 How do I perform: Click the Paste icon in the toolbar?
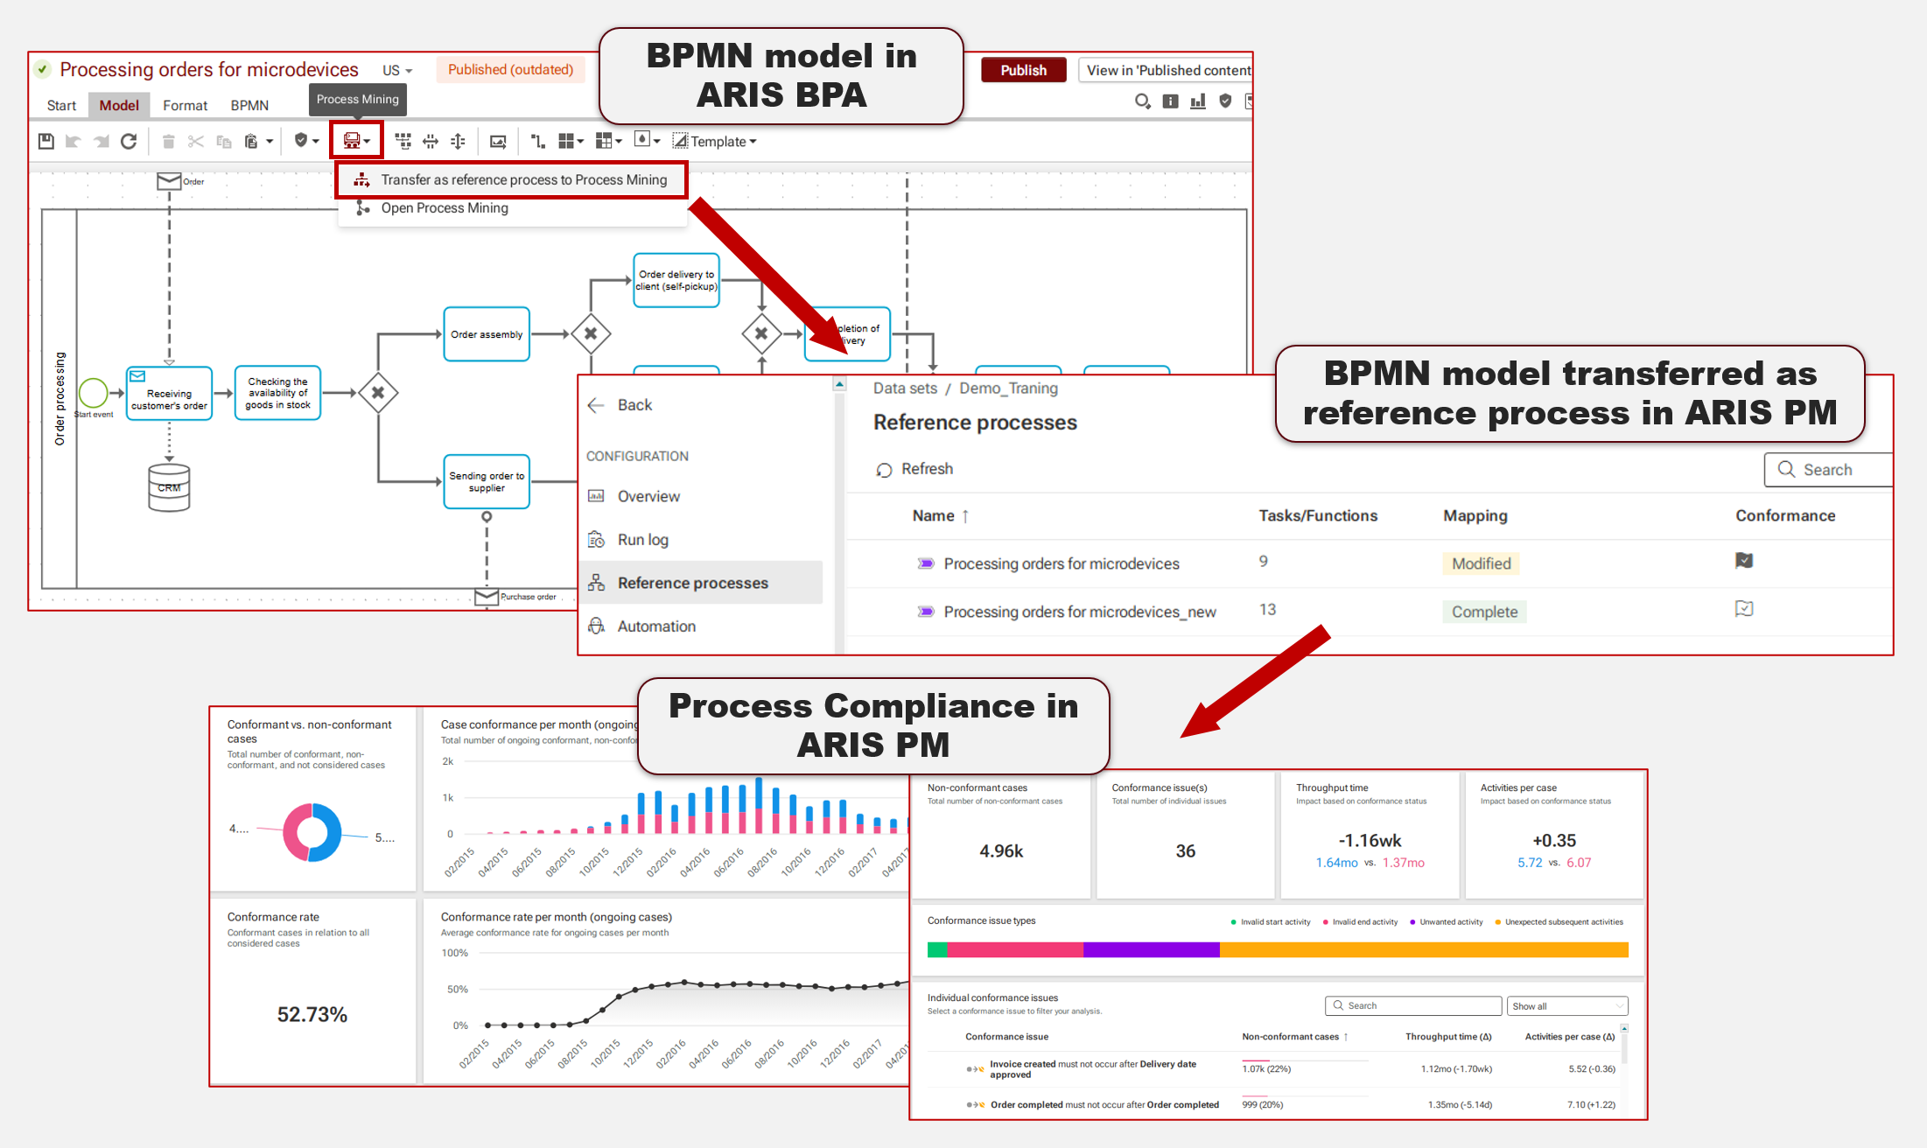pos(251,141)
